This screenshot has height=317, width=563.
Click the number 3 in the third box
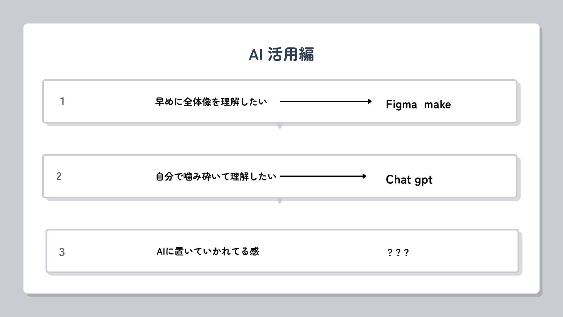(x=62, y=252)
